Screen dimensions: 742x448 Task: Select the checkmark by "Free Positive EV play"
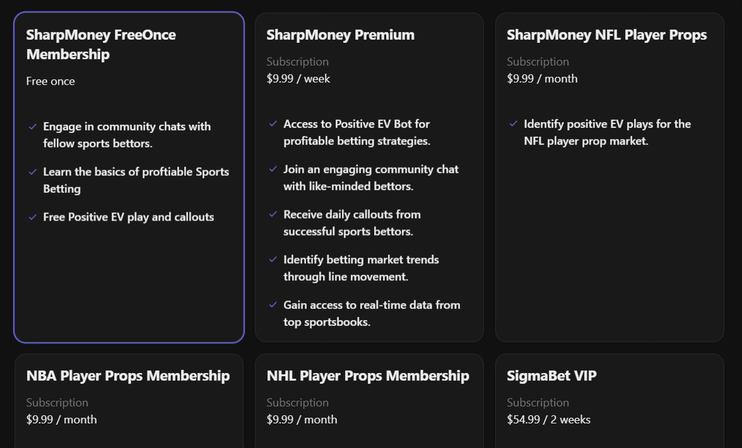32,217
